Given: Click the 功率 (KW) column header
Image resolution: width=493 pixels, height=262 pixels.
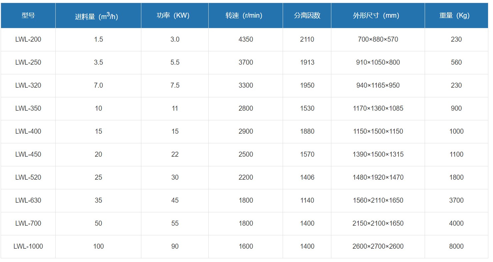Looking at the screenshot, I should [175, 16].
